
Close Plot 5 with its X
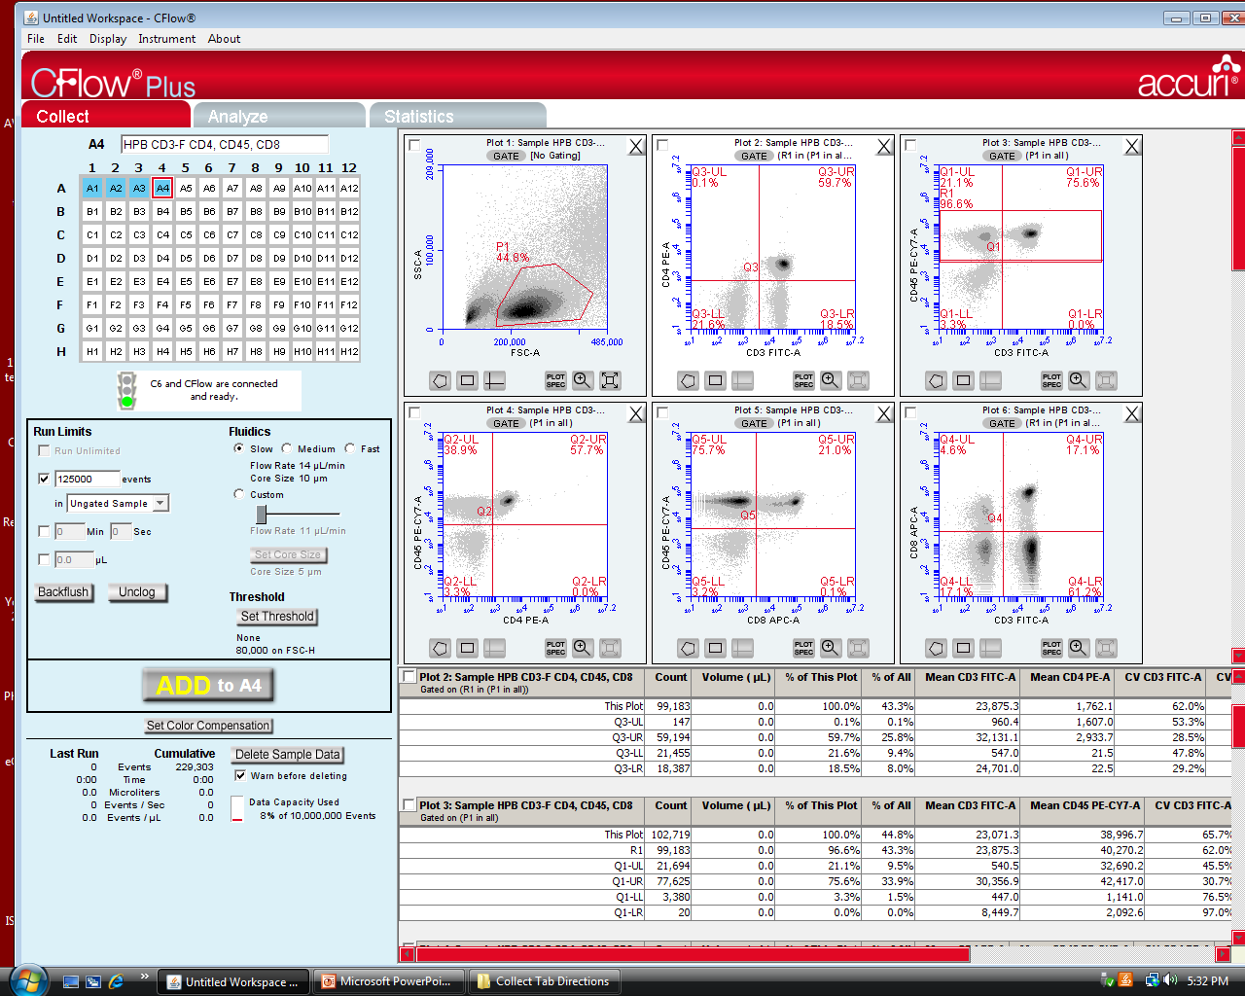click(884, 413)
